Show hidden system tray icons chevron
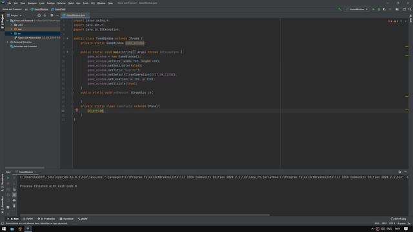Viewport: 413px width, 232px height. click(372, 229)
